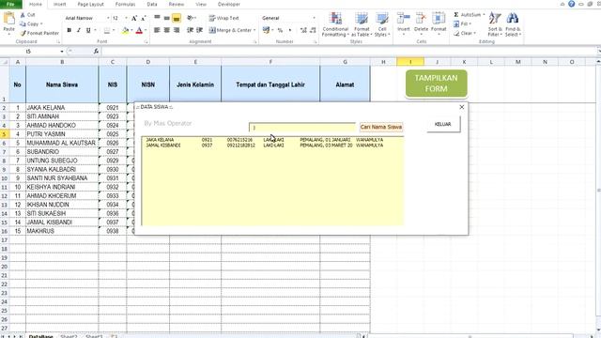Viewport: 601px width, 338px height.
Task: Click Decrease Decimal icon
Action: click(x=313, y=30)
